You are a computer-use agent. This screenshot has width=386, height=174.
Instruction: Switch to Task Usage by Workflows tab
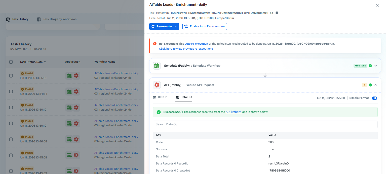(x=57, y=19)
